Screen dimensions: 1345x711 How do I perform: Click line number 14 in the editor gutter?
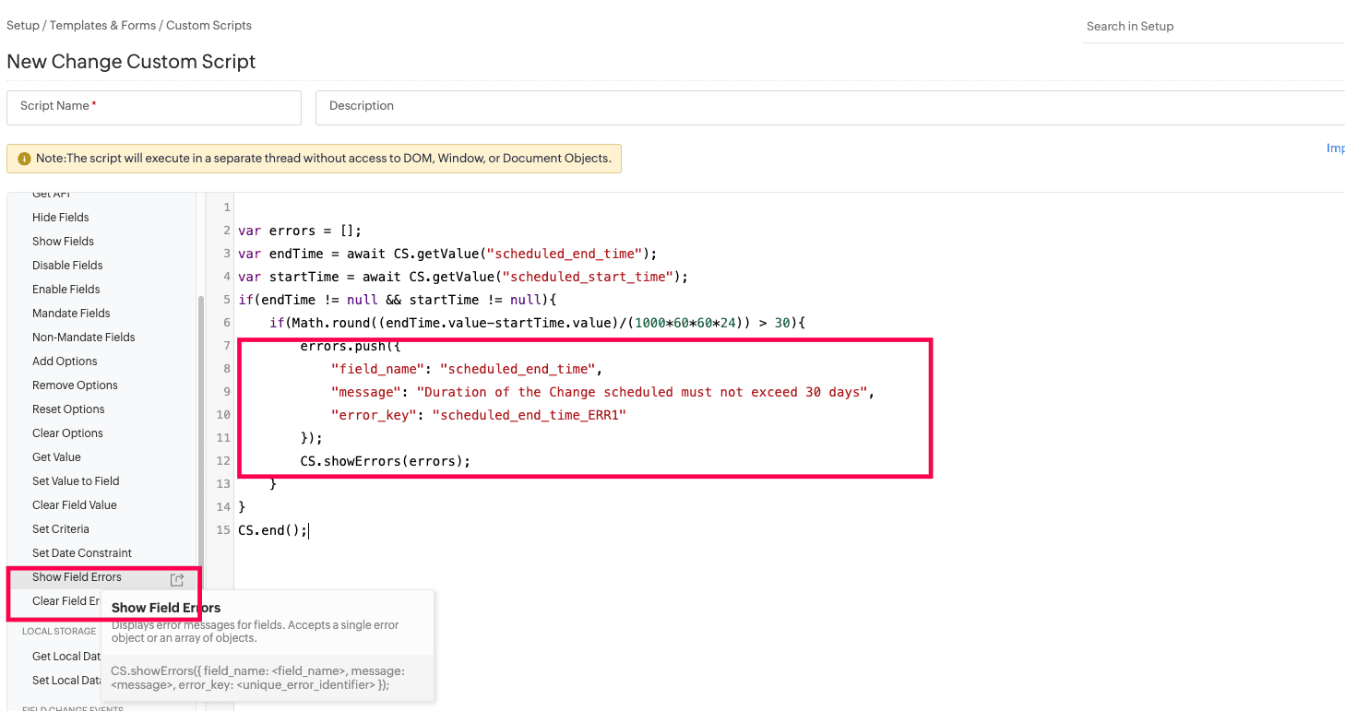pyautogui.click(x=223, y=507)
